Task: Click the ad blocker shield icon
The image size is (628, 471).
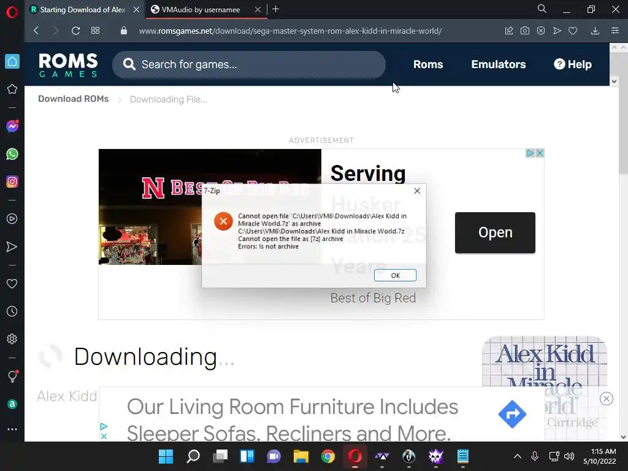Action: 541,31
